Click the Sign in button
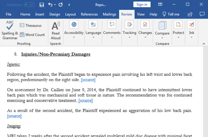Image resolution: width=208 pixels, height=137 pixels. (142, 5)
